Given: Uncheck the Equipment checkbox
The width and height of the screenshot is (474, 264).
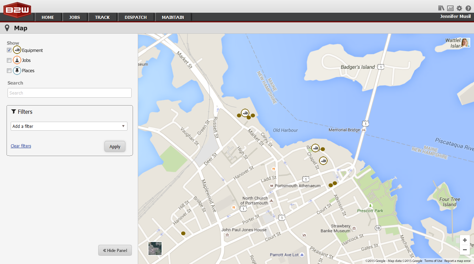Looking at the screenshot, I should (9, 50).
